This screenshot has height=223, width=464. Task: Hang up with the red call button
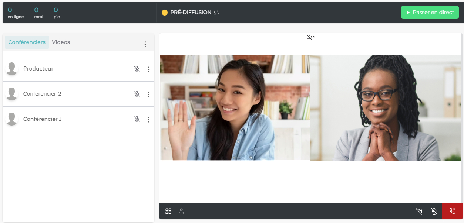(x=452, y=211)
